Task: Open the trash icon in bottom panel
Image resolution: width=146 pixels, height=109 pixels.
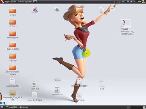Action: (144, 107)
